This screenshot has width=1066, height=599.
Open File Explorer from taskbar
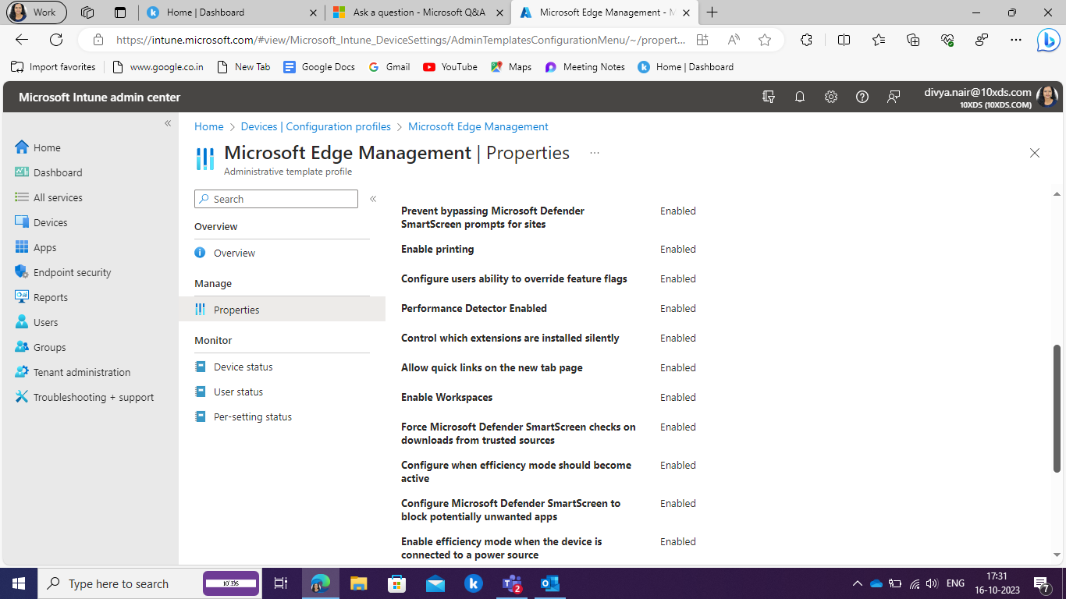(x=358, y=583)
